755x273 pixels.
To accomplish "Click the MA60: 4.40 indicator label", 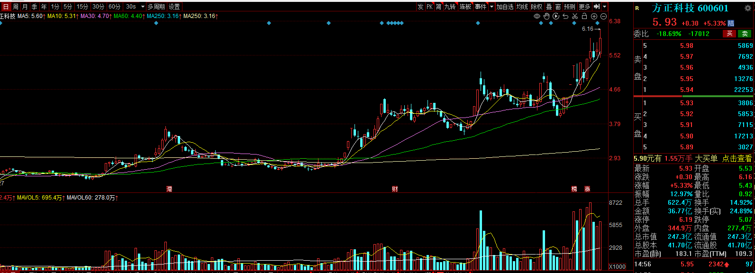I will pos(128,16).
